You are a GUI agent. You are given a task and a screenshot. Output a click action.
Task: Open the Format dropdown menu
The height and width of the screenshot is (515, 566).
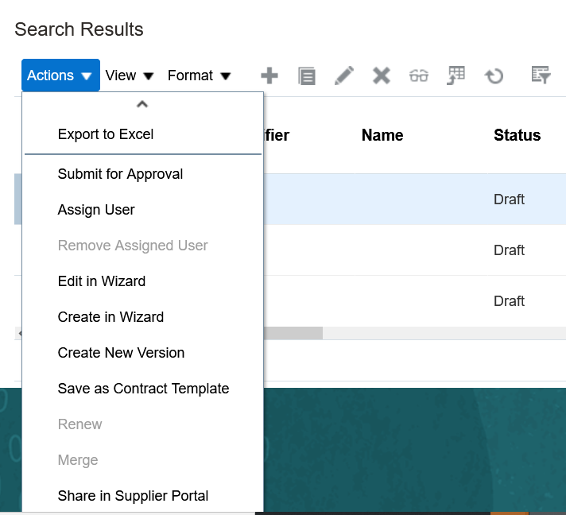pos(199,76)
